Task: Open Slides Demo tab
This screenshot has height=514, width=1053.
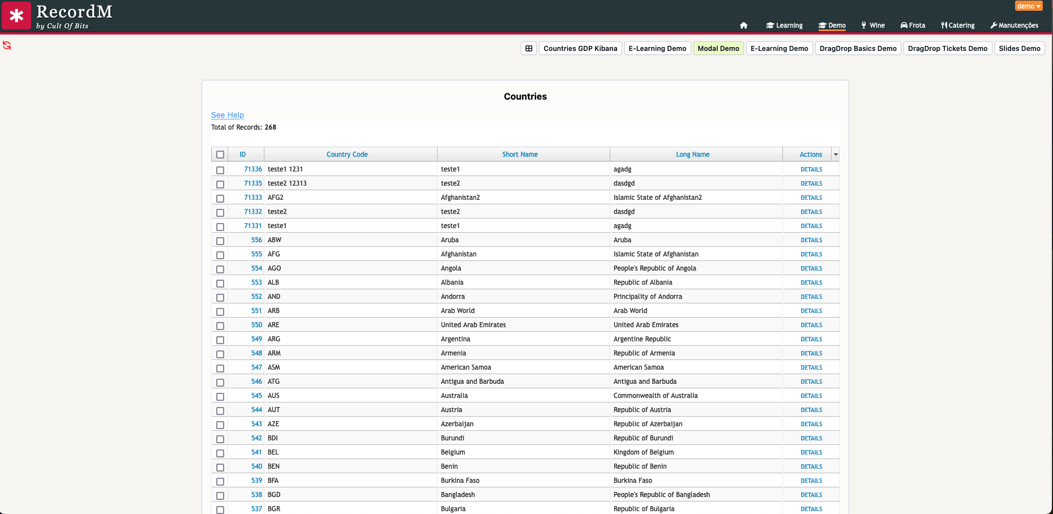Action: coord(1020,49)
